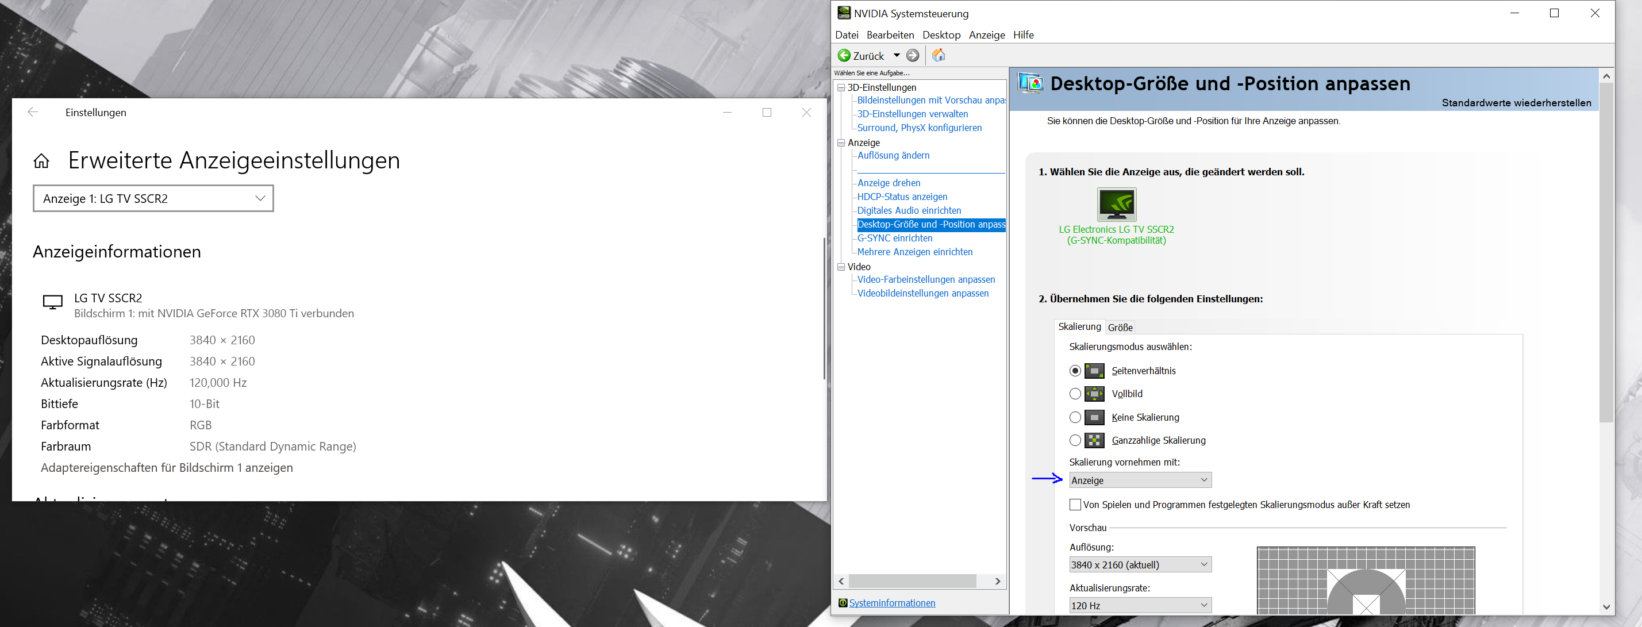Click the forward arrow toolbar icon
Image resolution: width=1642 pixels, height=627 pixels.
tap(913, 55)
